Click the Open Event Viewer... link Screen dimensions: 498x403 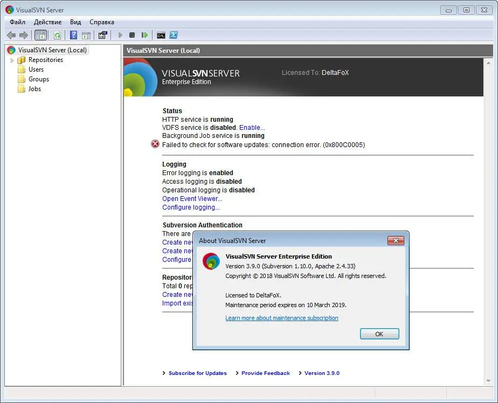pos(192,199)
